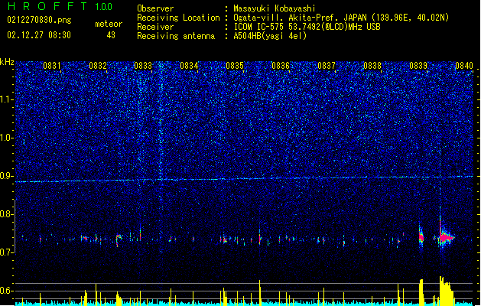This screenshot has height=306, width=481.
Task: Click the Receiving Location field label
Action: tap(178, 18)
